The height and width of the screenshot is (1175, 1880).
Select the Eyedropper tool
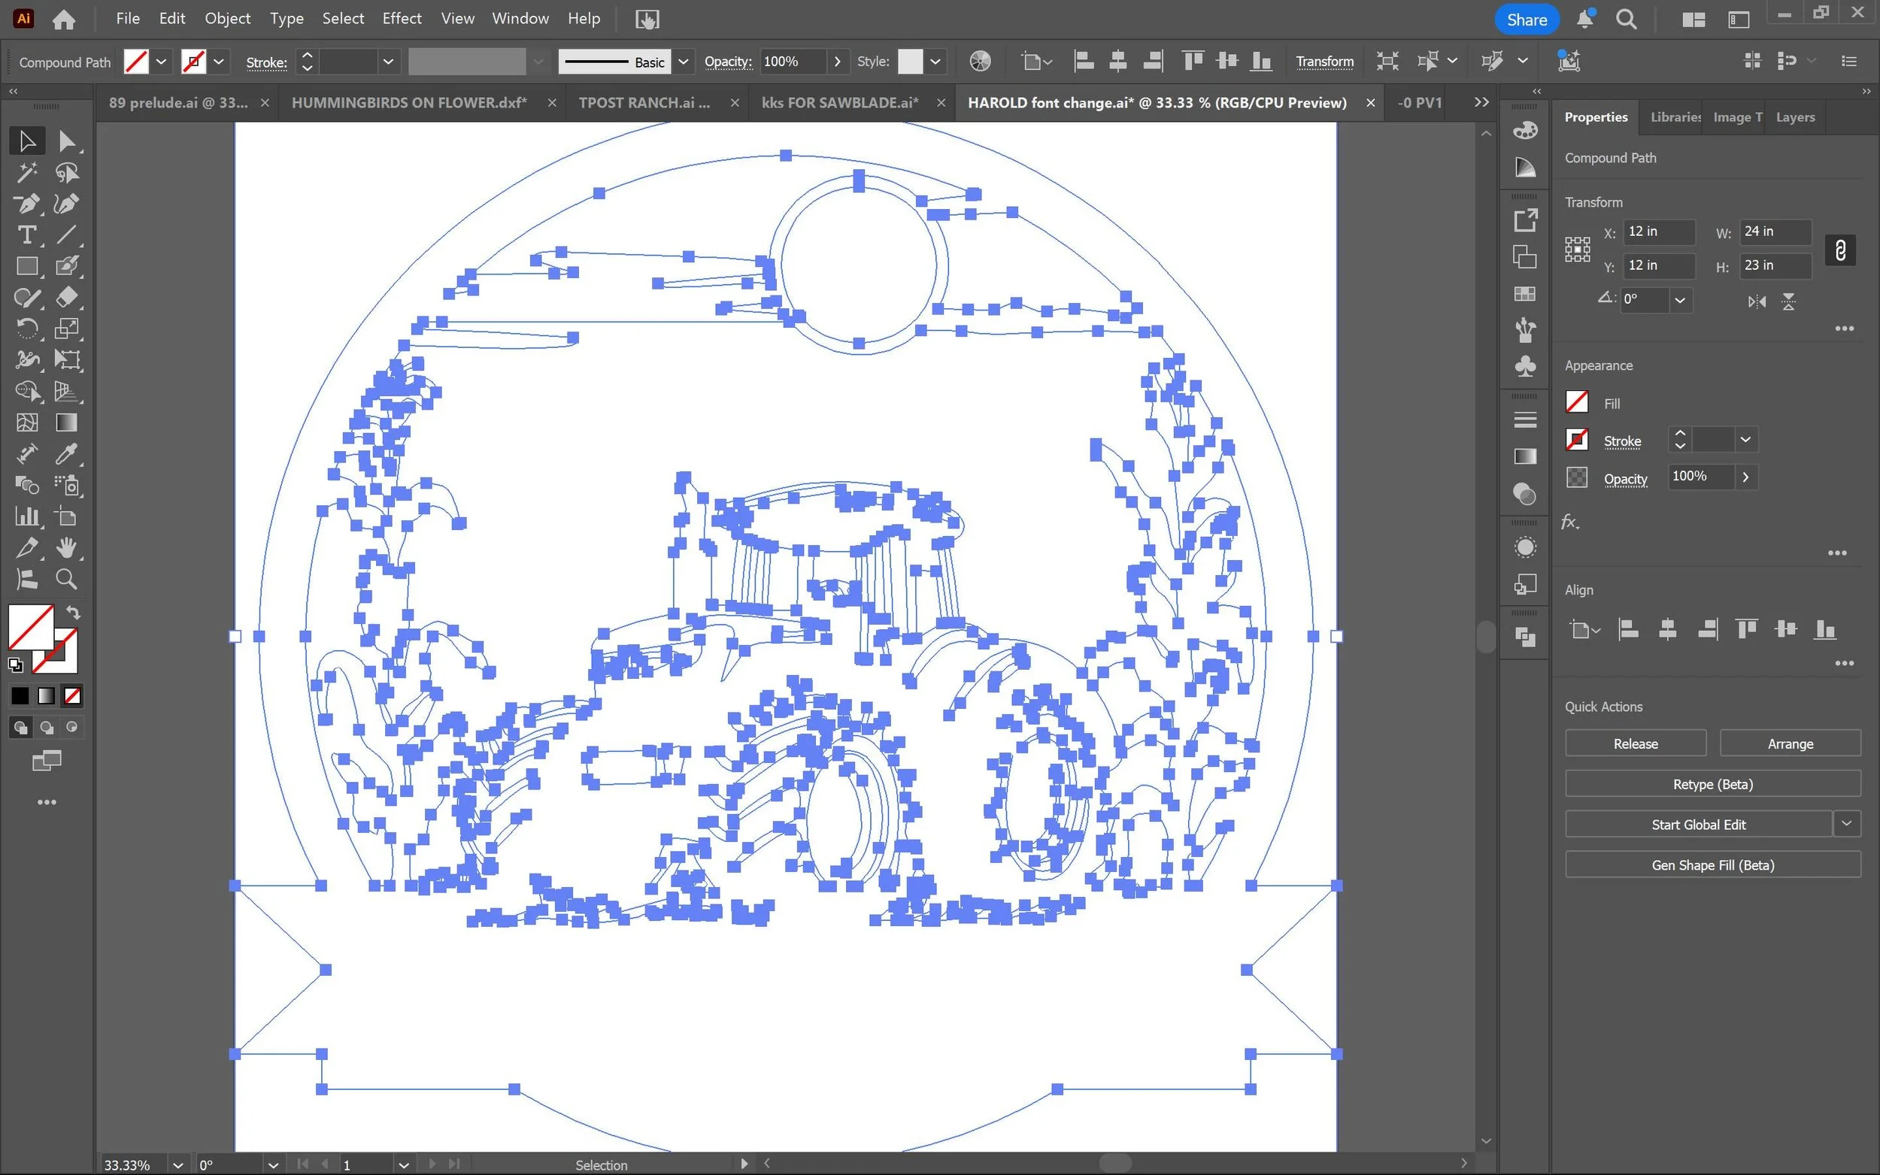(66, 454)
